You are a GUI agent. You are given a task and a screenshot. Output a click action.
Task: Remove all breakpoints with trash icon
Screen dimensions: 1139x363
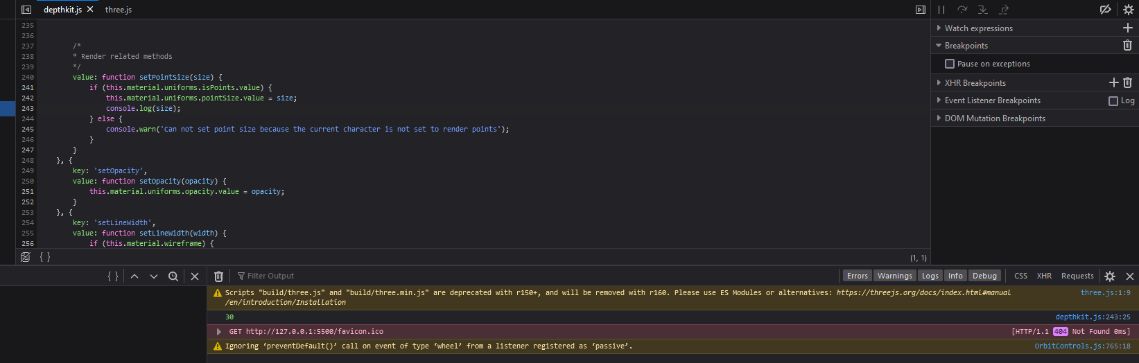point(1127,46)
